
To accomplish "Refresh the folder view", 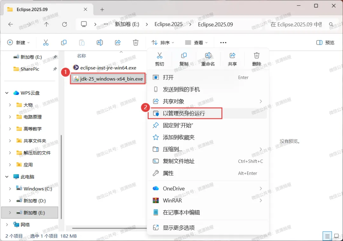I will tap(64, 24).
